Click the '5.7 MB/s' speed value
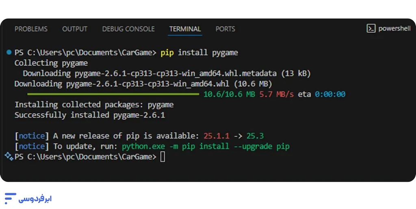Screen dimensions: 416x209 pos(276,94)
